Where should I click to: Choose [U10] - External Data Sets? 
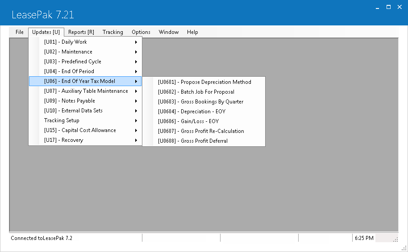coord(85,111)
